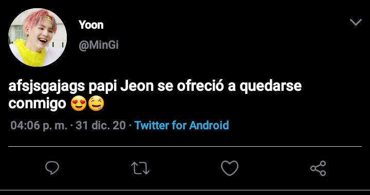Expand the tweet options chevron menu

(356, 23)
